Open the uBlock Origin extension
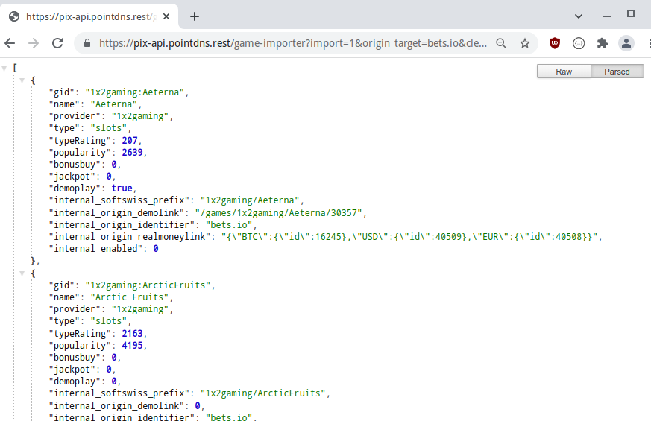This screenshot has height=421, width=651. coord(555,43)
